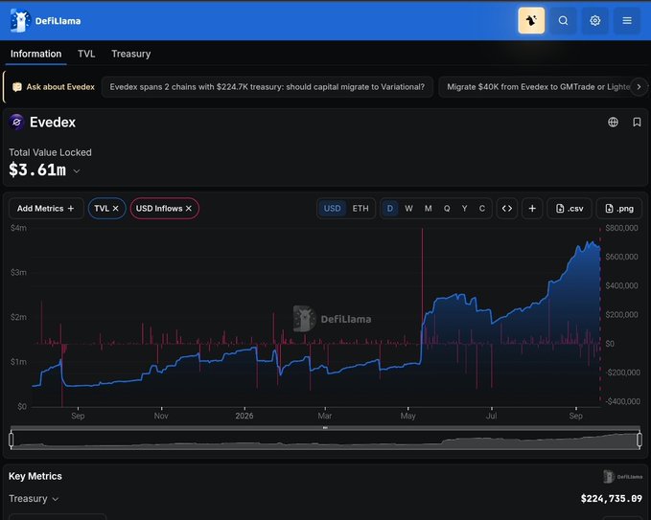Click the Key Metrics heading
This screenshot has width=651, height=520.
click(x=35, y=476)
